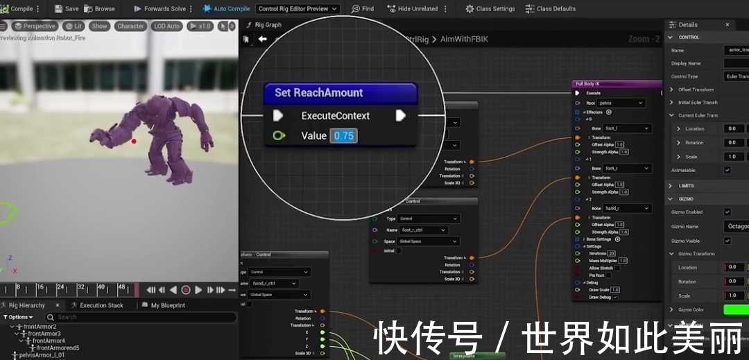Click the Find search icon
Viewport: 749px width, 360px height.
(x=355, y=8)
